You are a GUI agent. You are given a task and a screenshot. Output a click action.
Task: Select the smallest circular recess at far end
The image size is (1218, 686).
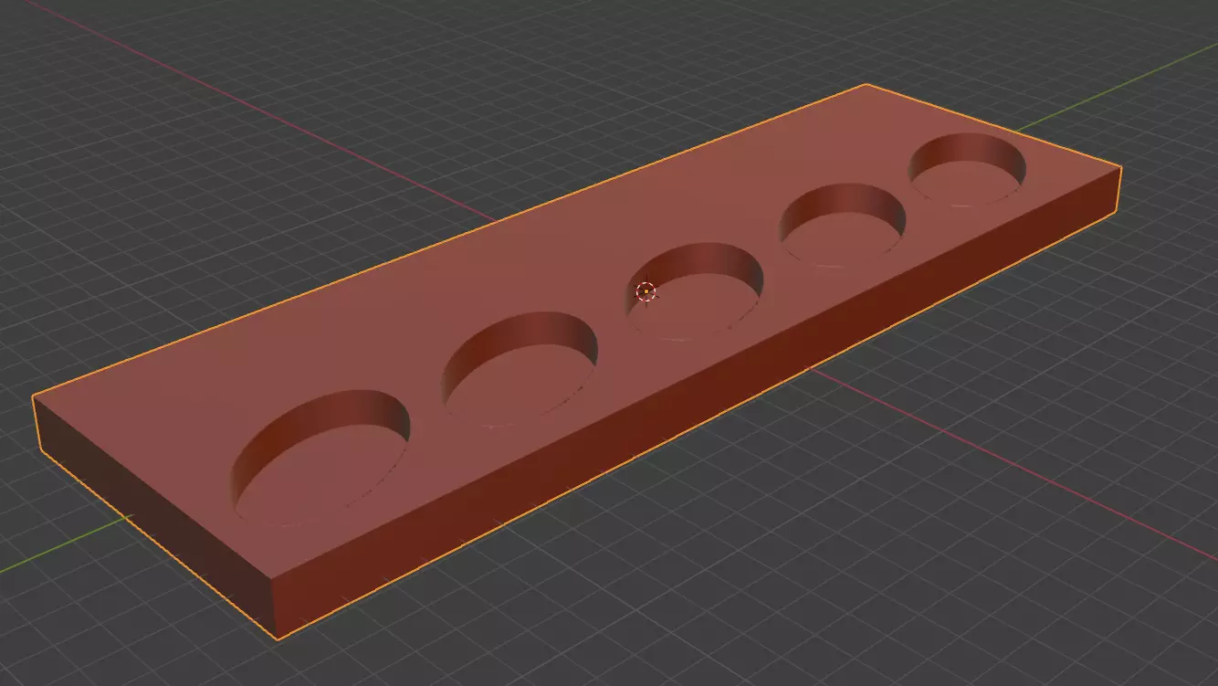pos(967,169)
